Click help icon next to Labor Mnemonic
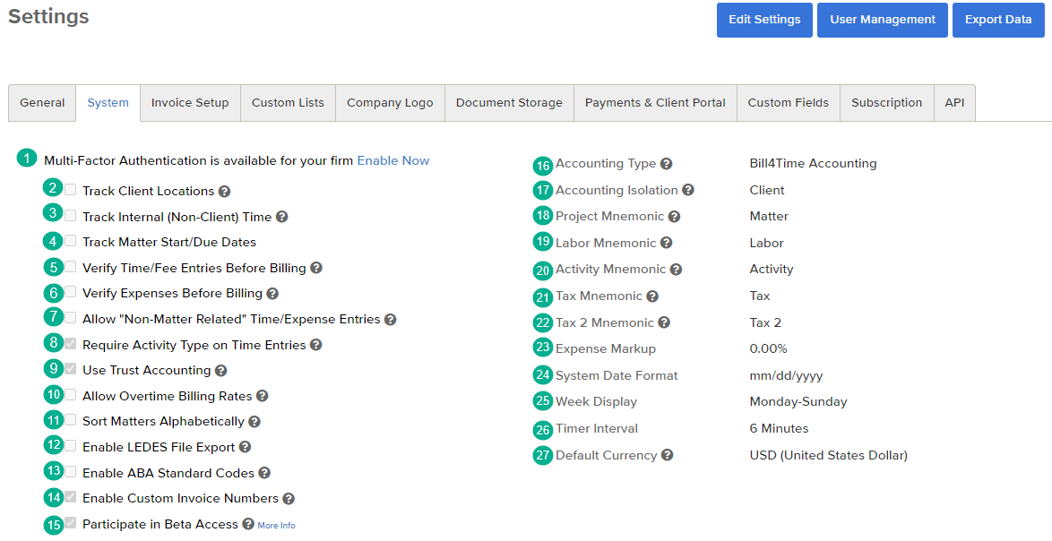This screenshot has height=541, width=1052. (666, 243)
